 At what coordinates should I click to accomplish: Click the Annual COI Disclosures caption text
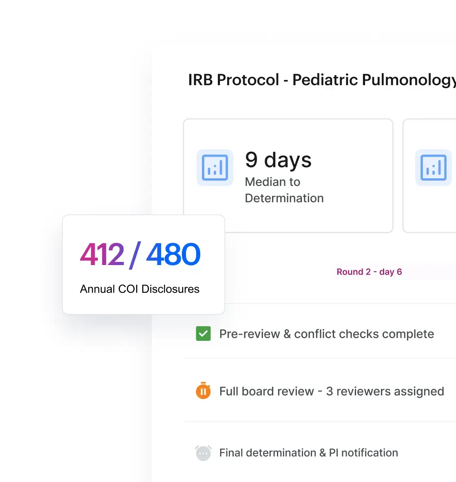tap(139, 289)
